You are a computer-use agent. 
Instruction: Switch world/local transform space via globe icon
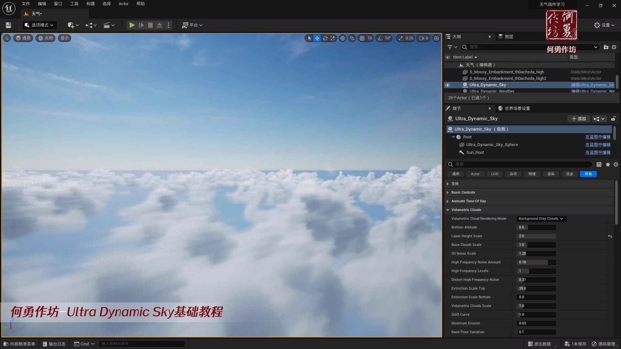click(x=343, y=38)
